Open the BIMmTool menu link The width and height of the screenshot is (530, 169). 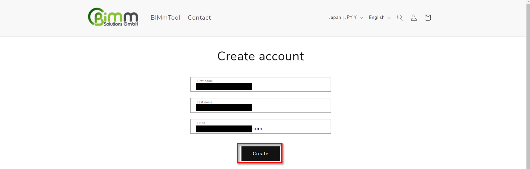coord(165,18)
